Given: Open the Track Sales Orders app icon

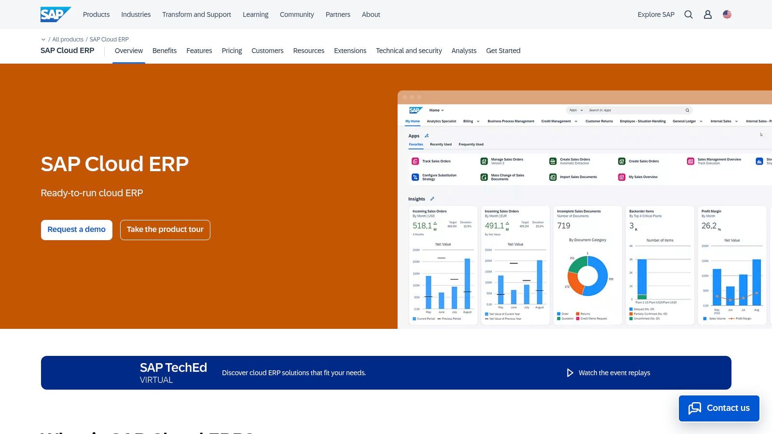Looking at the screenshot, I should click(415, 161).
